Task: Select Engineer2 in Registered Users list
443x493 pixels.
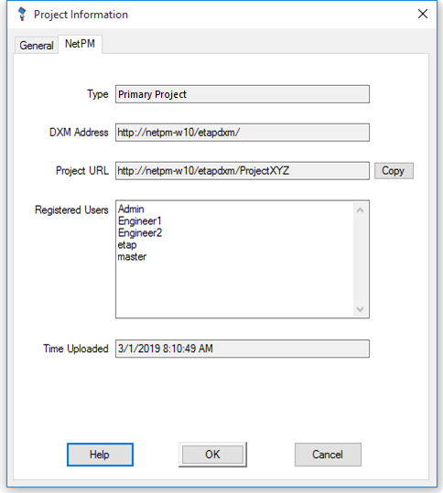Action: click(140, 233)
